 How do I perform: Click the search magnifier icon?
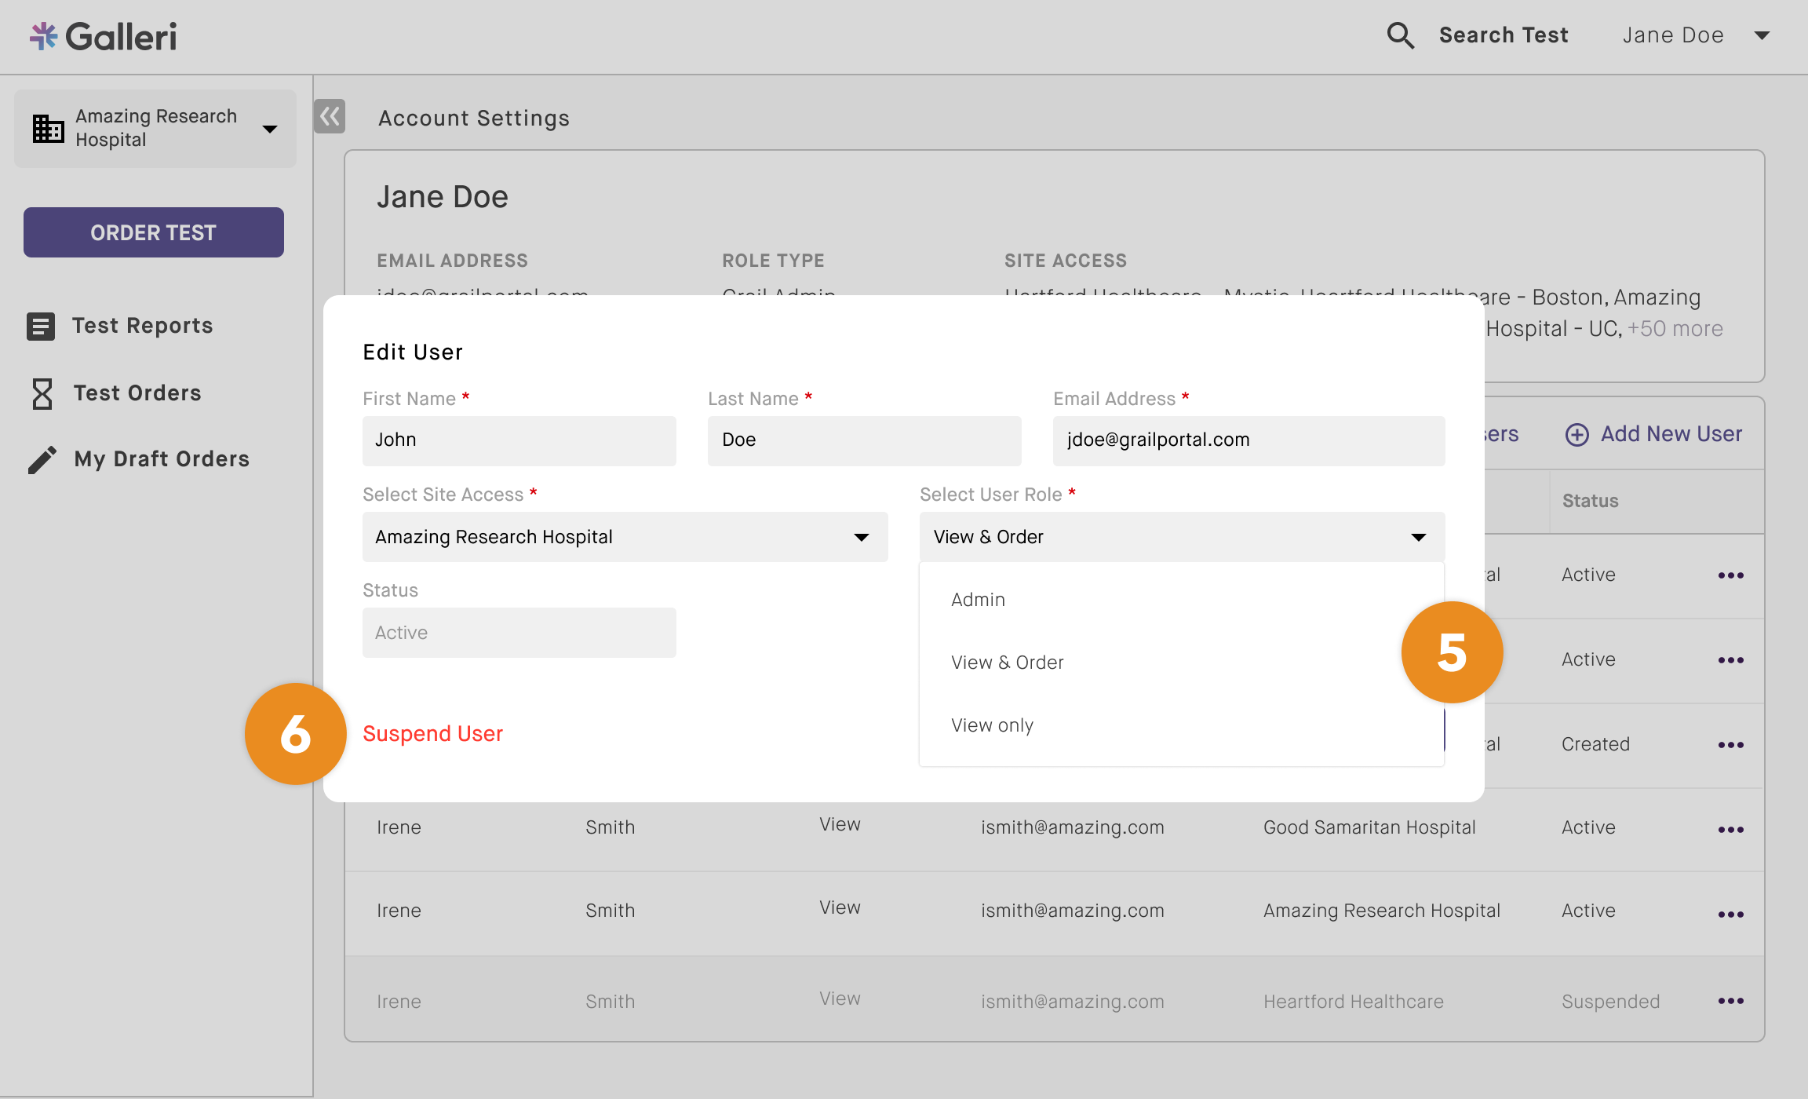pyautogui.click(x=1400, y=35)
